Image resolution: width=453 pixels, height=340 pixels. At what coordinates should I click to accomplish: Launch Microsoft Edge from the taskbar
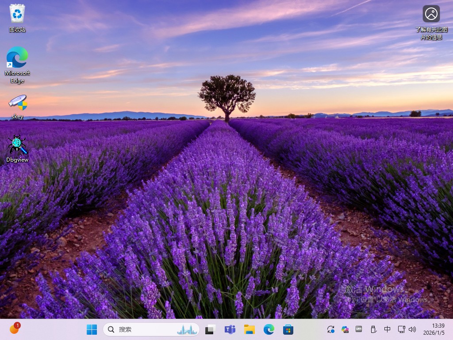point(269,329)
